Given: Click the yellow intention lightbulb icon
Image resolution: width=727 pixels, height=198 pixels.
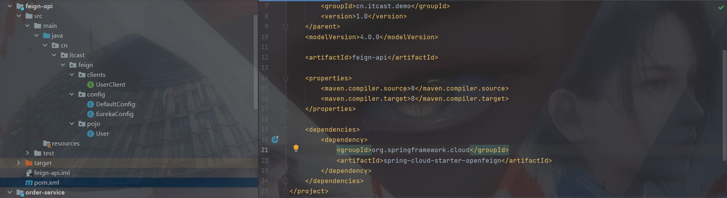Looking at the screenshot, I should tap(296, 148).
